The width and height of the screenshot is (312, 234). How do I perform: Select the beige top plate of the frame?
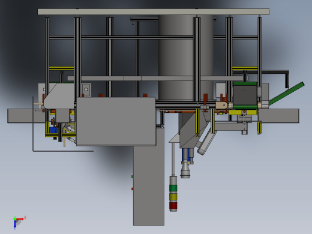[x=154, y=11]
